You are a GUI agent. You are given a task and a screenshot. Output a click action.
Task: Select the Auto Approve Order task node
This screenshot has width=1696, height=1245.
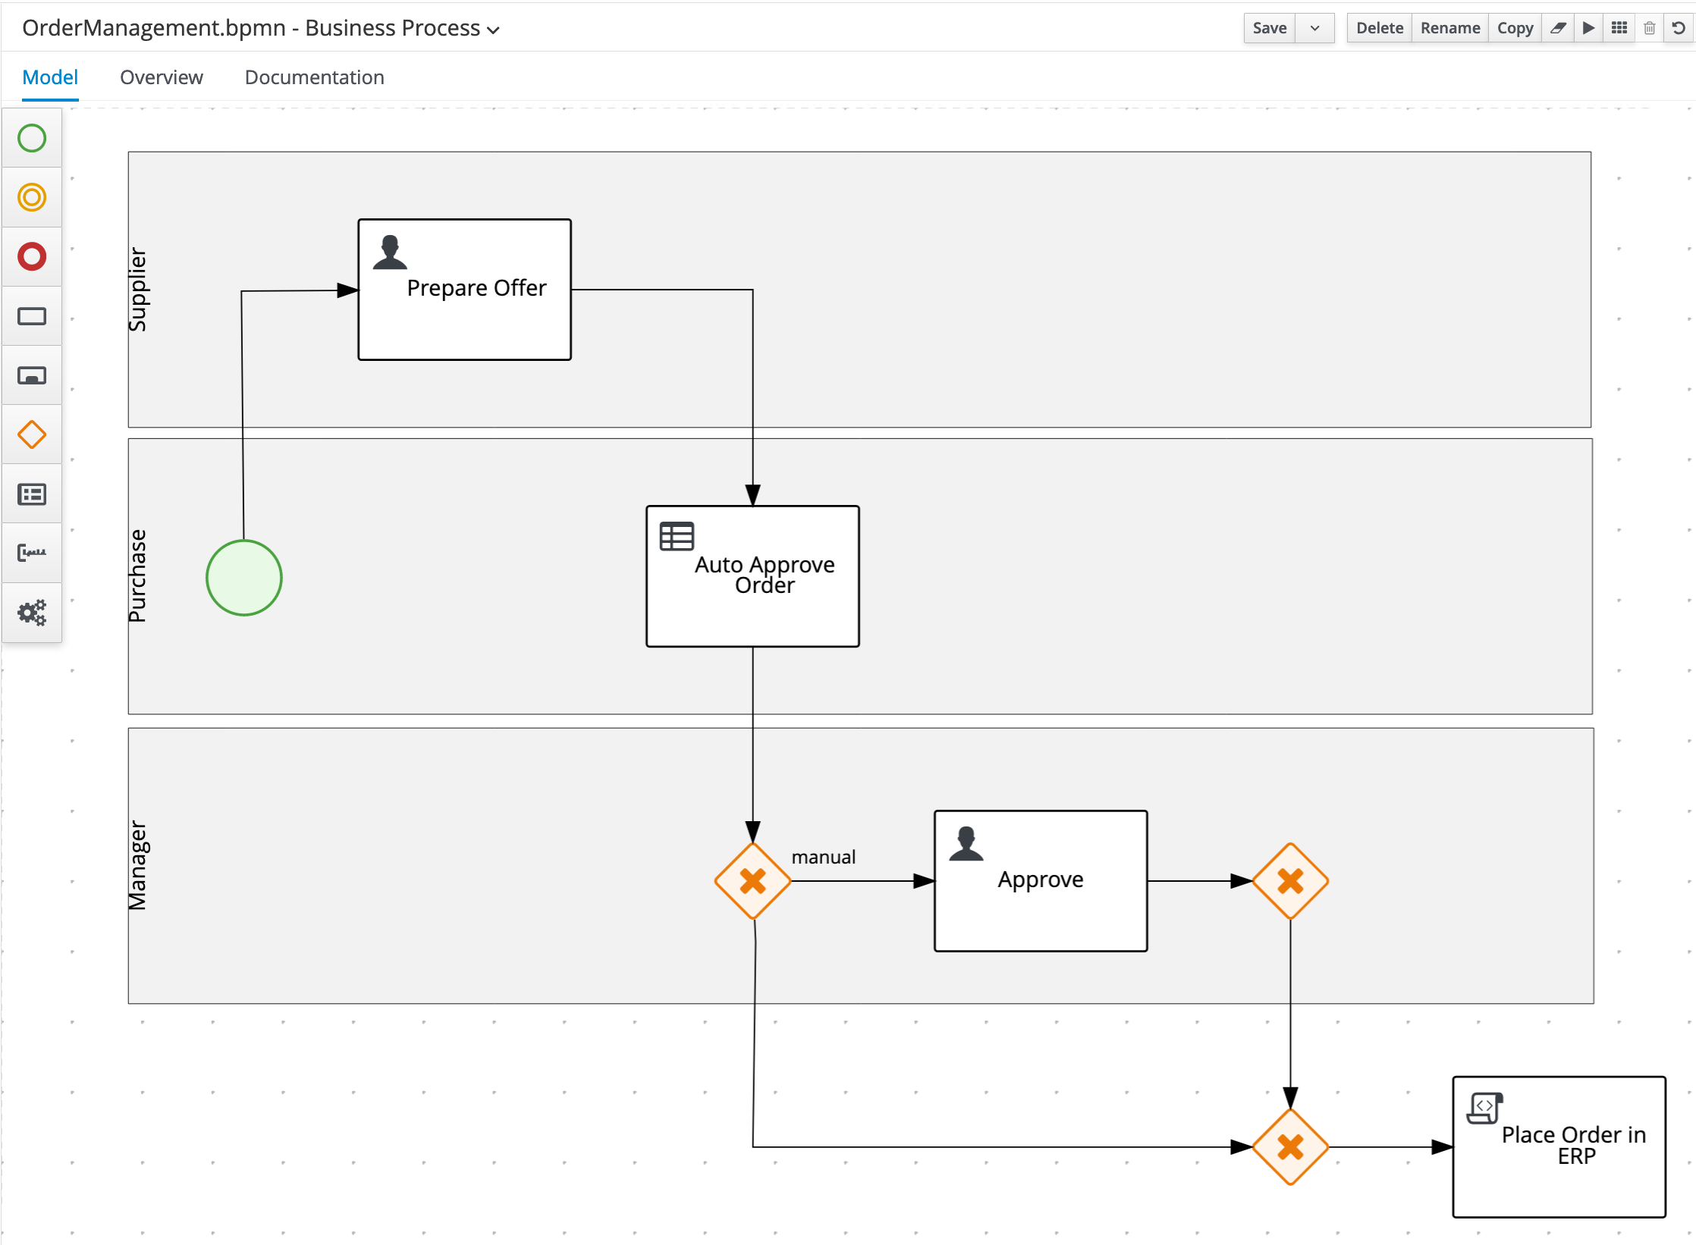752,576
